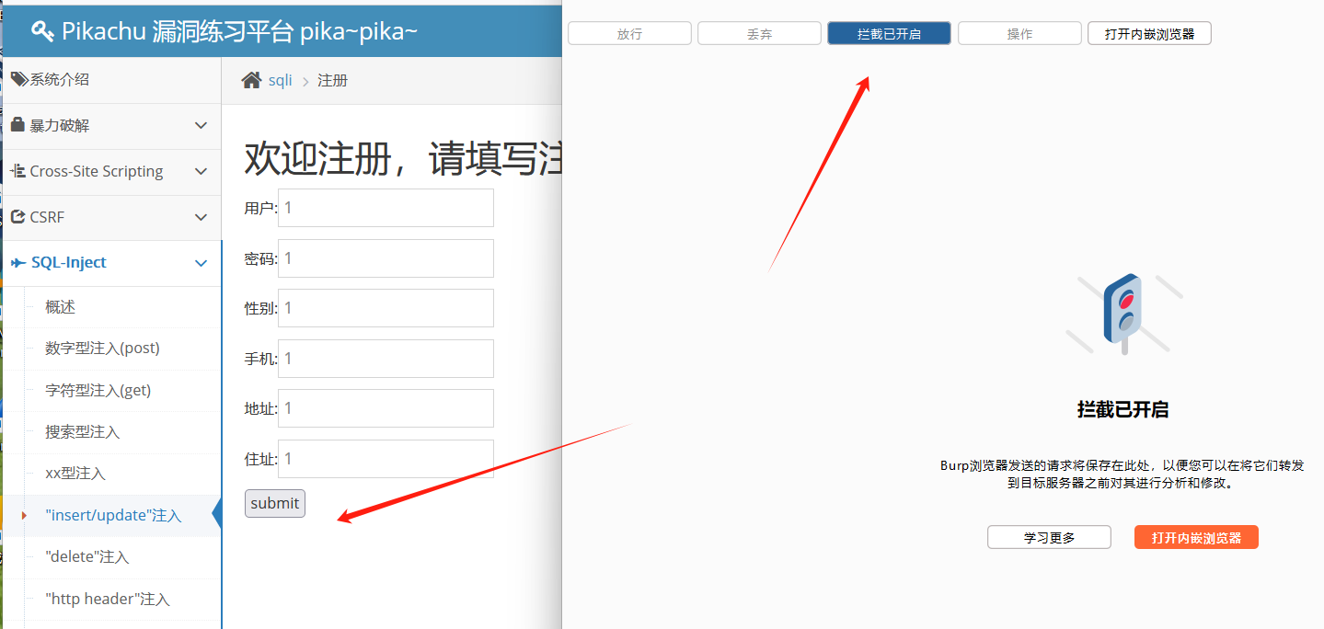This screenshot has height=629, width=1324.
Task: Open the 操作 actions dropdown in Burp
Action: tap(1019, 33)
